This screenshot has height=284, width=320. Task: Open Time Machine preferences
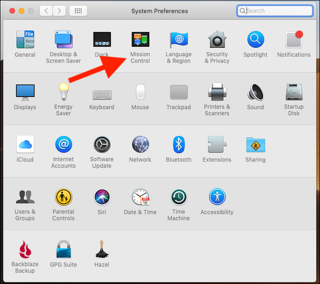pos(179,197)
